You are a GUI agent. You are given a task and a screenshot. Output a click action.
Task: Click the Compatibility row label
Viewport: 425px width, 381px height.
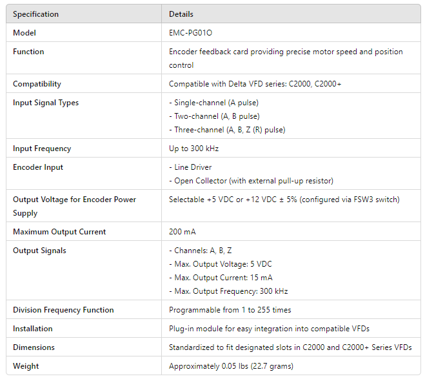37,84
